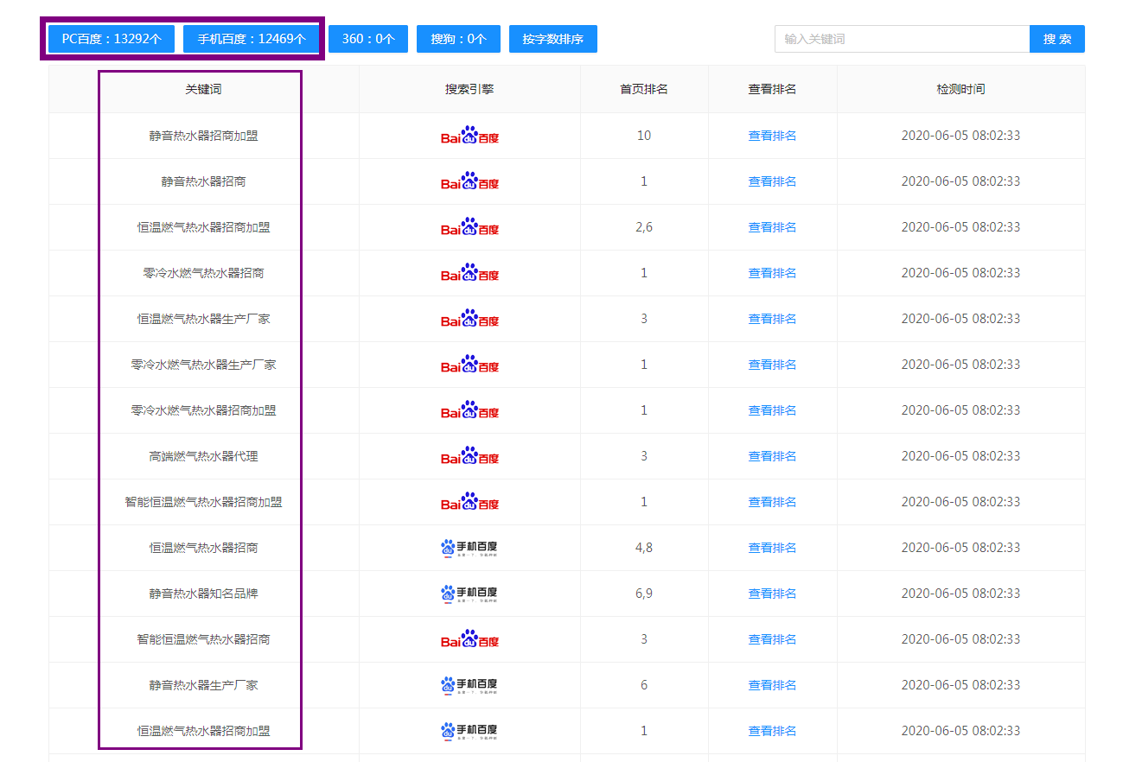Select keyword 静音热水器知名品牌
1123x762 pixels.
point(203,594)
